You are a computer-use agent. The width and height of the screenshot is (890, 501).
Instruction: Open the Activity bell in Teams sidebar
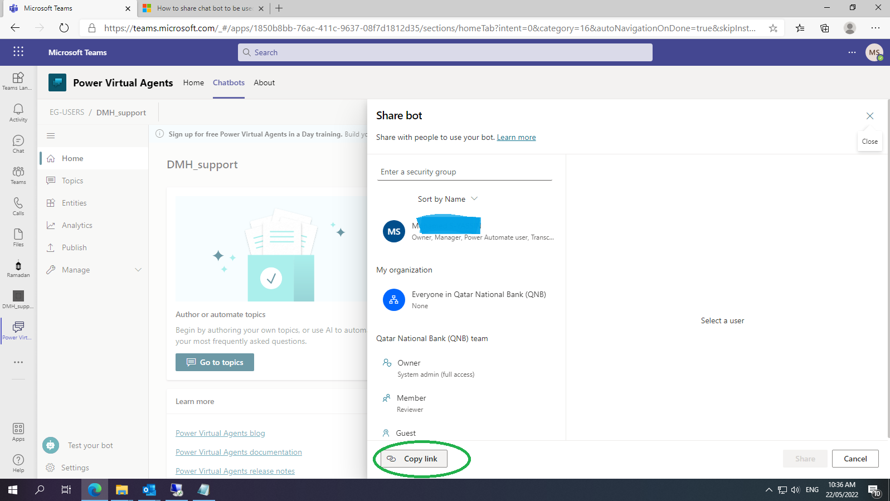18,113
